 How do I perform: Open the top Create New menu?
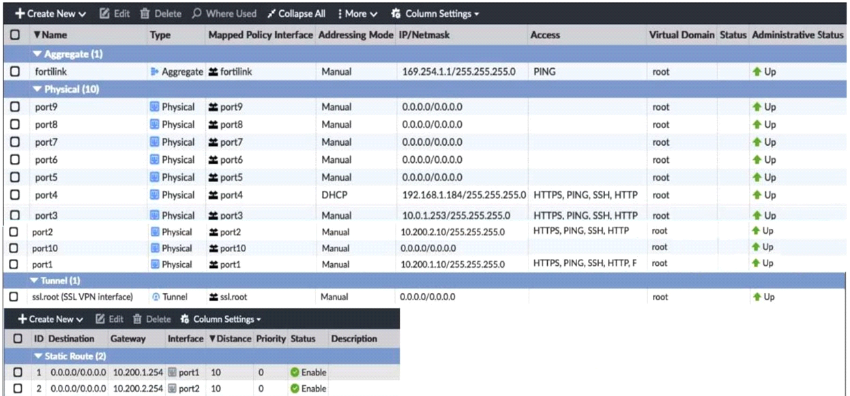click(51, 14)
